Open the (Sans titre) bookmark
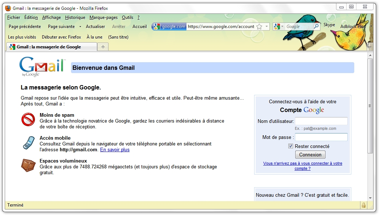379x216 pixels. tap(118, 37)
